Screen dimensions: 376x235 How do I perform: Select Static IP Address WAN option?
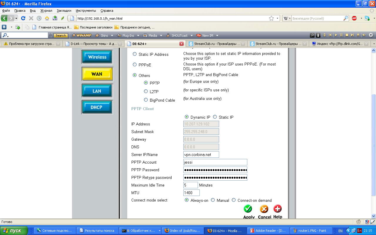135,54
